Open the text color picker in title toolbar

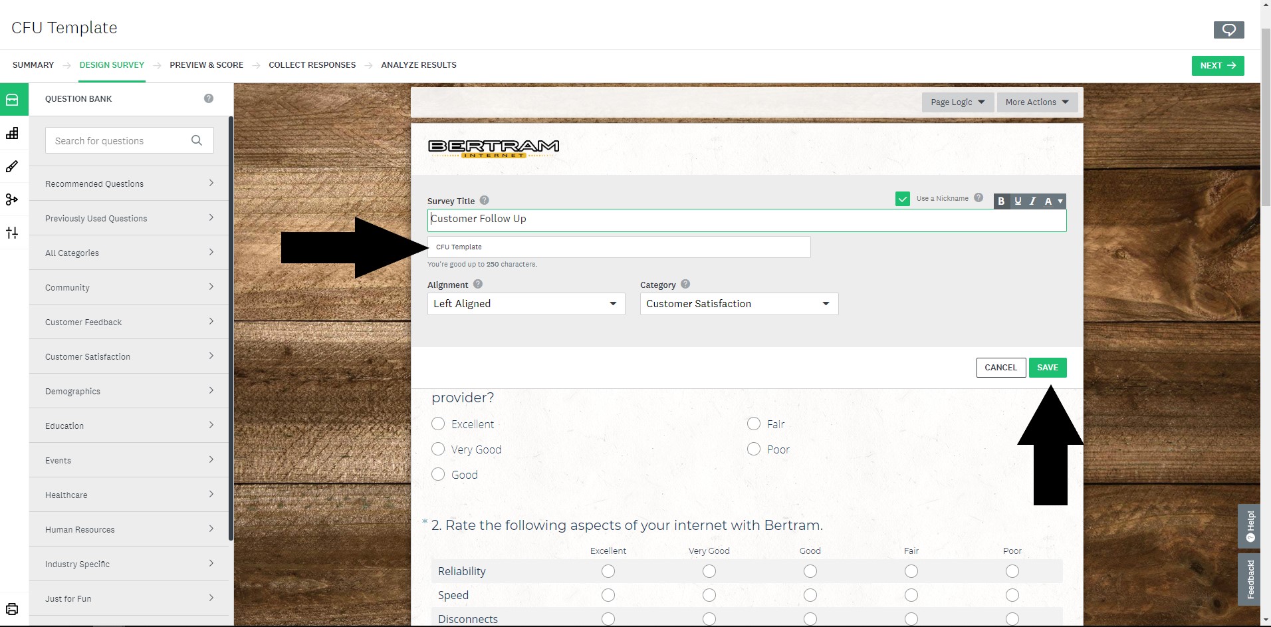[1053, 201]
